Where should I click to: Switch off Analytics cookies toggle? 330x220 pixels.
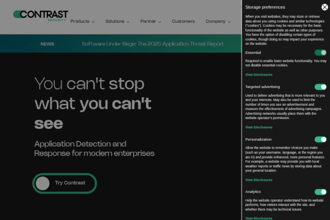click(320, 192)
